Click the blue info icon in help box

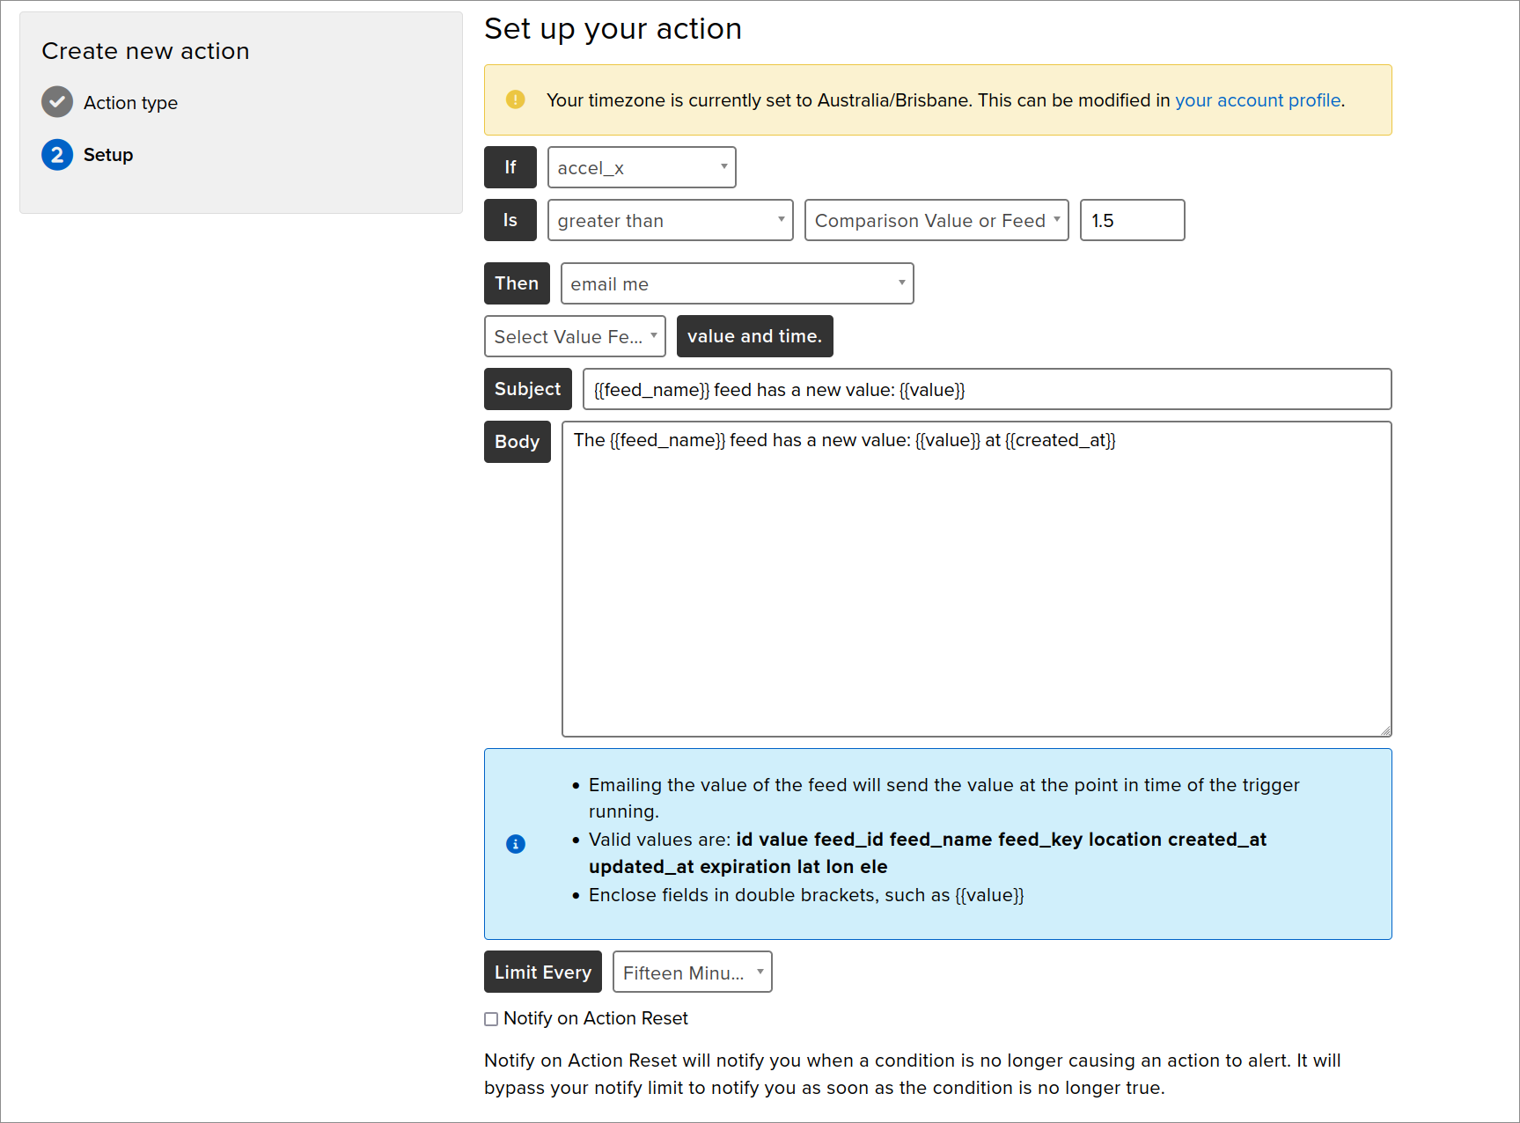tap(516, 844)
